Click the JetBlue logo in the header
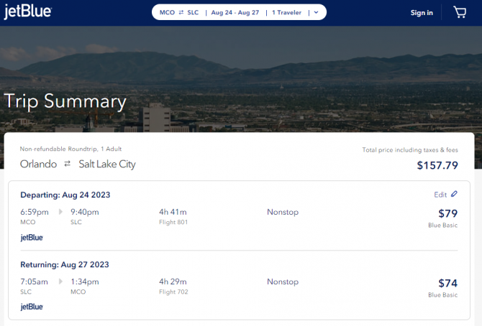The image size is (482, 326). 28,11
